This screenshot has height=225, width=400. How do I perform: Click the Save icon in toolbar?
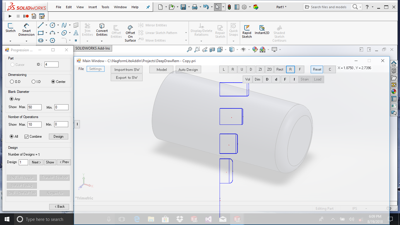[184, 7]
